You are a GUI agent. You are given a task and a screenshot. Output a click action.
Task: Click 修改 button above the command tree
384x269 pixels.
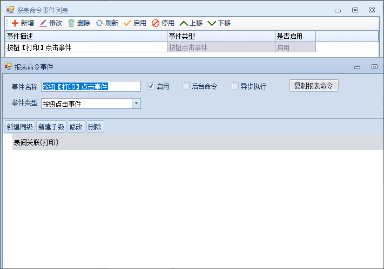pyautogui.click(x=76, y=127)
